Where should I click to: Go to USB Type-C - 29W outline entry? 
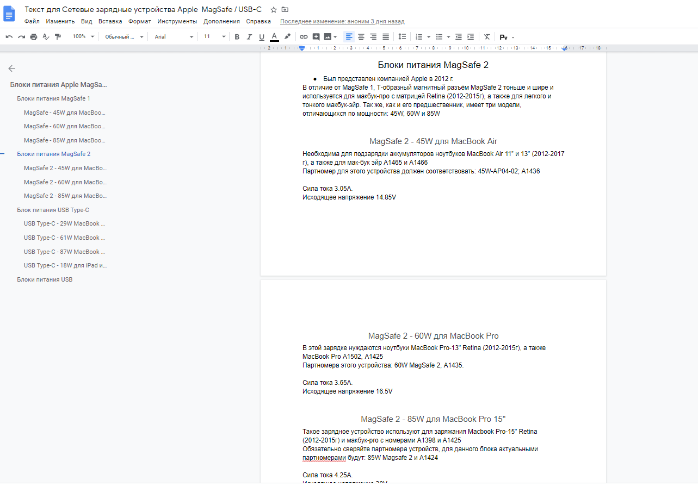click(x=64, y=223)
